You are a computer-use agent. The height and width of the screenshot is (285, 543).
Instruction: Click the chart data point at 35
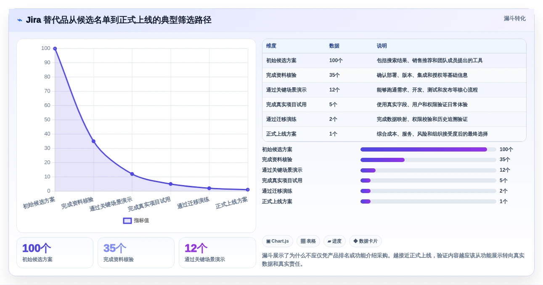[x=93, y=141]
